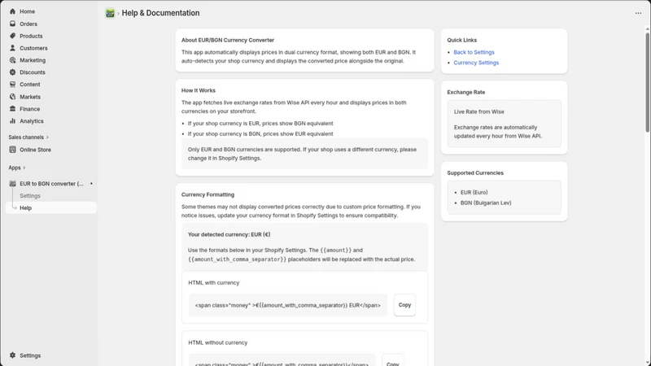Viewport: 651px width, 366px height.
Task: Click the HTML with currency code snippet
Action: tap(288, 305)
